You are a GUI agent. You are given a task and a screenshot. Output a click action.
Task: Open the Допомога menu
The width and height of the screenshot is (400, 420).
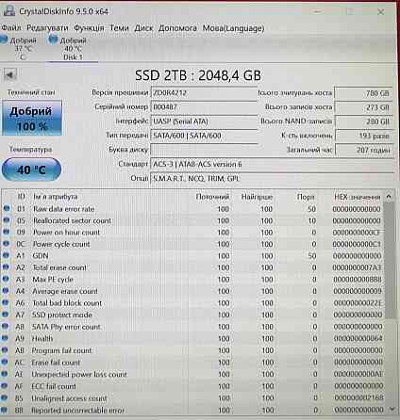tap(177, 28)
